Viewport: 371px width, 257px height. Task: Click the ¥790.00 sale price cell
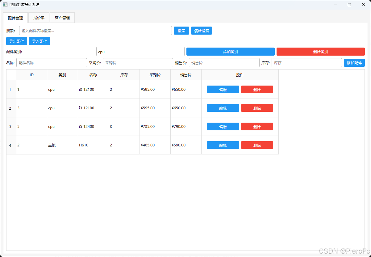click(186, 127)
